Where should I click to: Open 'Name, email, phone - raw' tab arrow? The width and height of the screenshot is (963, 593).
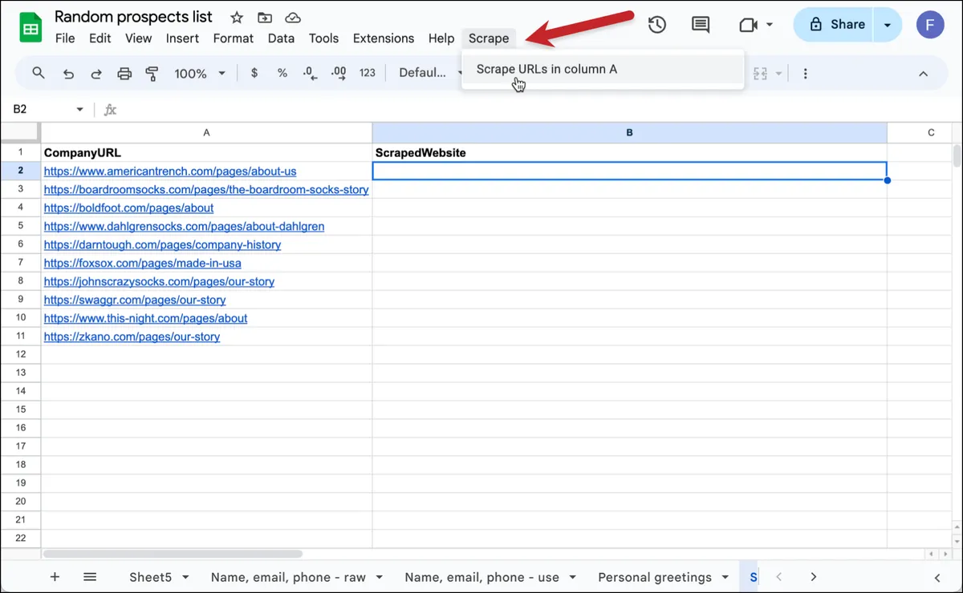tap(379, 578)
